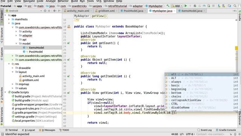
Task: Start debugging with the bug icon
Action: pyautogui.click(x=195, y=6)
